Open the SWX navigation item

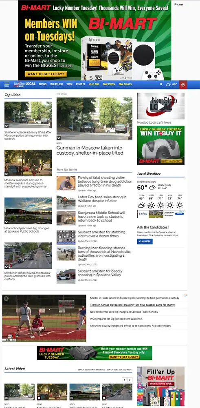(x=69, y=84)
